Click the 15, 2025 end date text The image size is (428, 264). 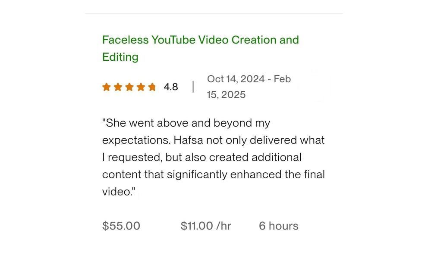(x=226, y=95)
